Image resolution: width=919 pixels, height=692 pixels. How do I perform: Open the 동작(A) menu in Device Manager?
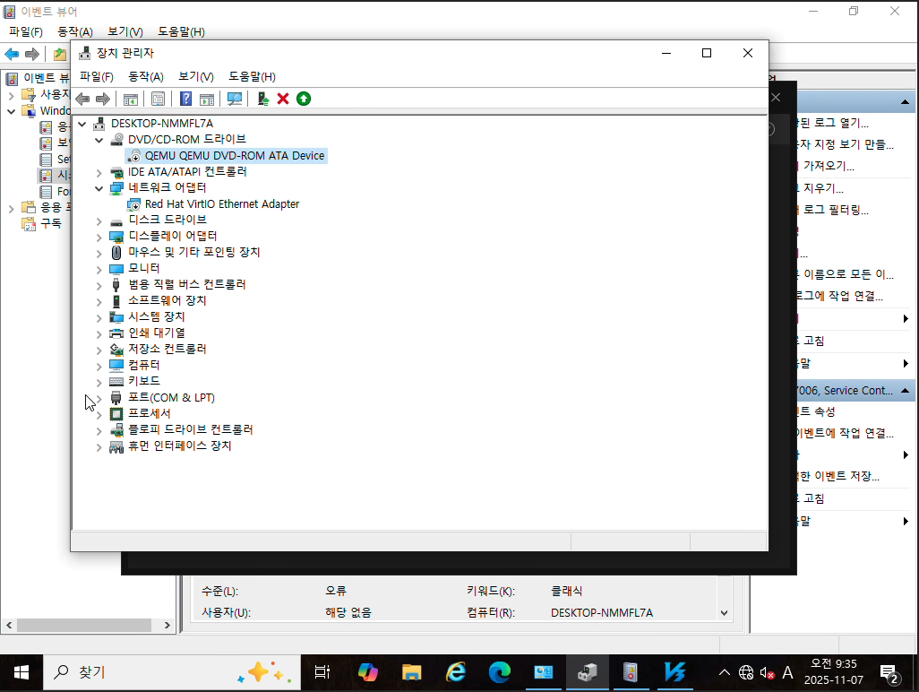coord(146,77)
